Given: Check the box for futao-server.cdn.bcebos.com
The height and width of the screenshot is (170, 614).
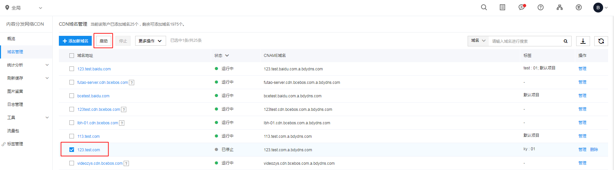Looking at the screenshot, I should tap(72, 82).
